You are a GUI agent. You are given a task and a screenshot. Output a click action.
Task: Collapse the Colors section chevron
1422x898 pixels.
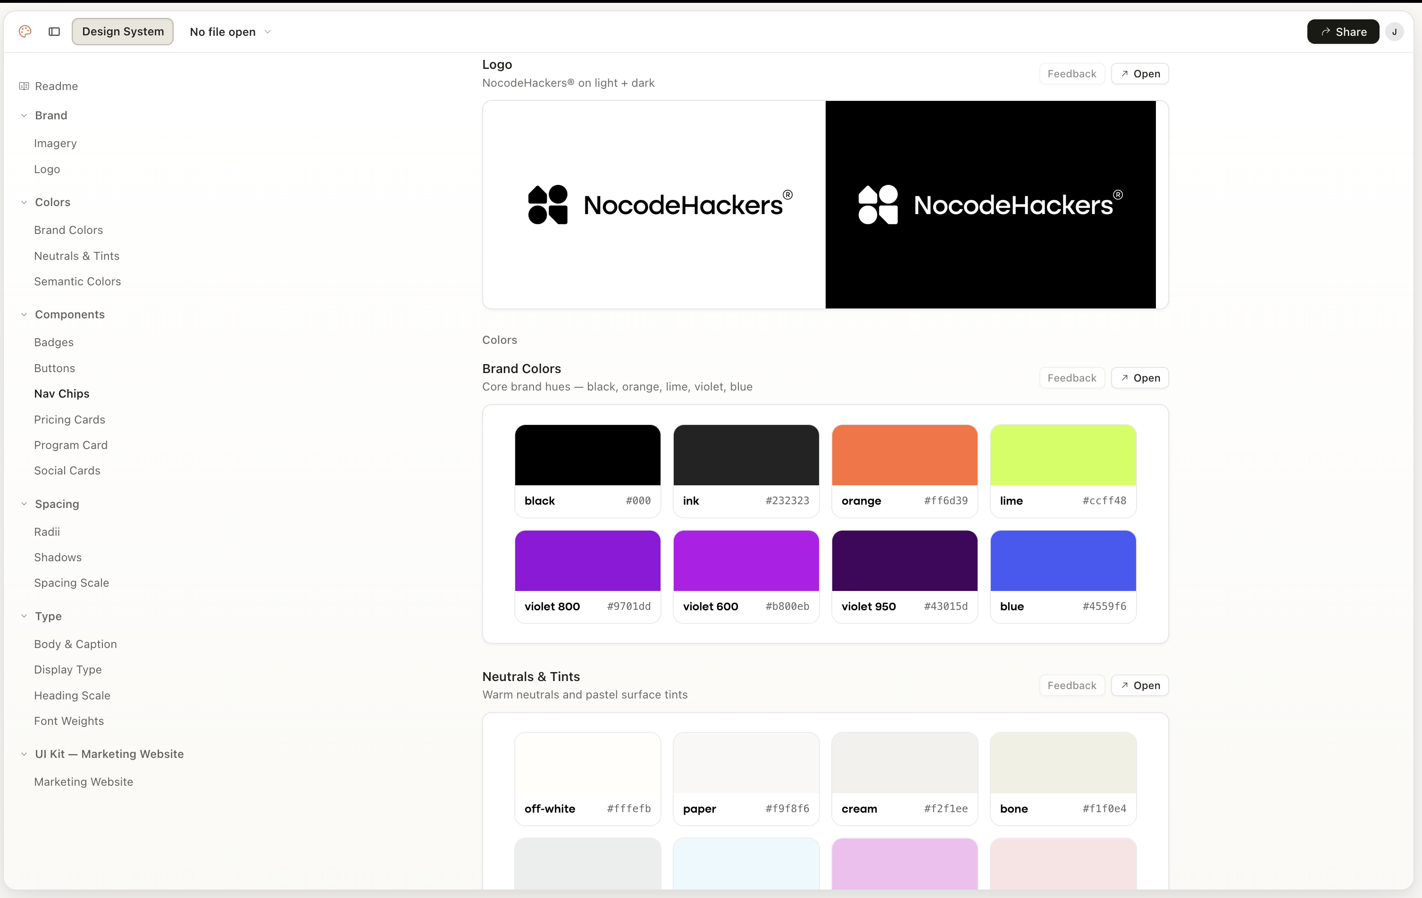click(x=24, y=202)
